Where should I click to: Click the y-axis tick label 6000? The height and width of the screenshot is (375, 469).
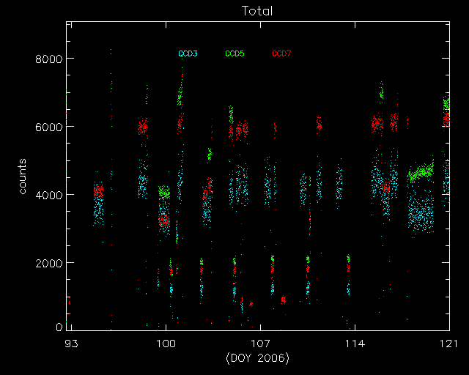click(48, 127)
